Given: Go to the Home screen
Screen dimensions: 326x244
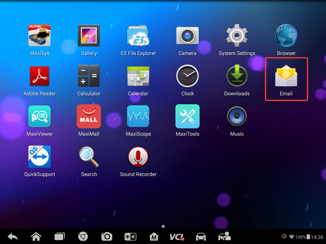Looking at the screenshot, I should click(36, 236).
